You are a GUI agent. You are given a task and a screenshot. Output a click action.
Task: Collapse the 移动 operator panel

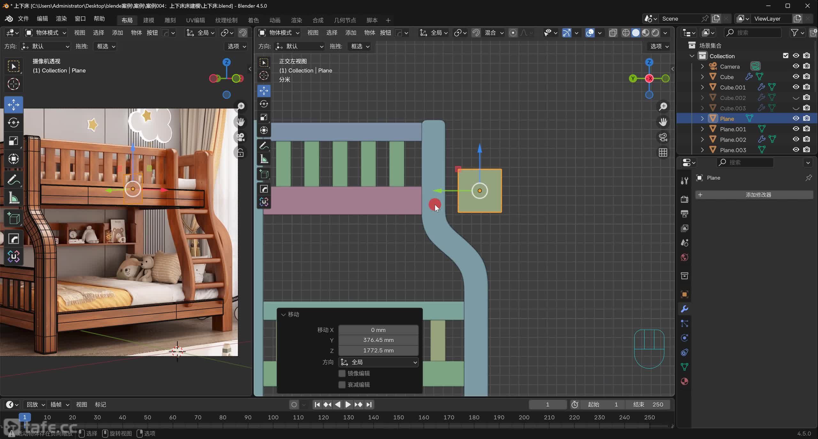point(283,314)
